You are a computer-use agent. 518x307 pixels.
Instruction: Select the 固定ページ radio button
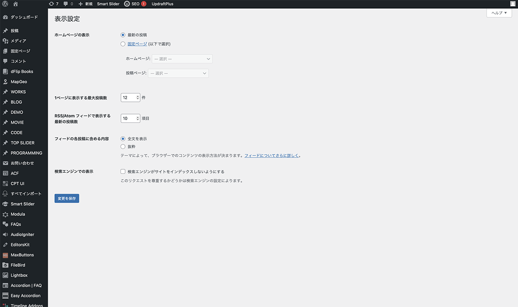(123, 44)
